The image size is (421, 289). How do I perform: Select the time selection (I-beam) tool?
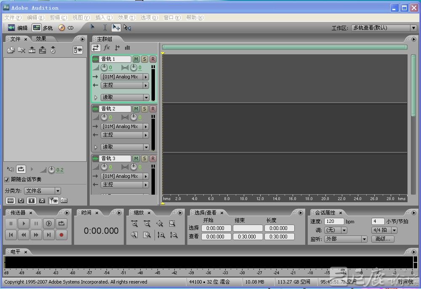105,27
